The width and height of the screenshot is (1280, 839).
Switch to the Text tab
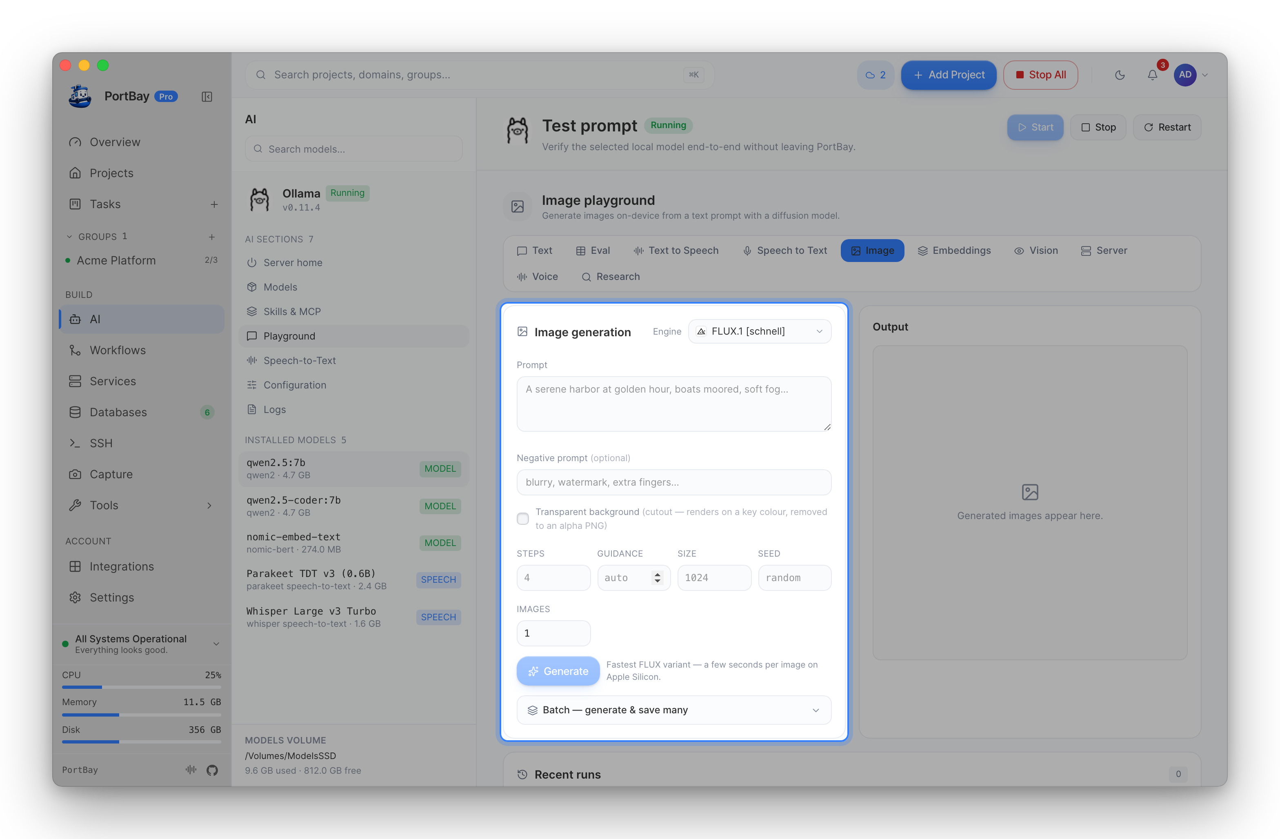pos(535,251)
